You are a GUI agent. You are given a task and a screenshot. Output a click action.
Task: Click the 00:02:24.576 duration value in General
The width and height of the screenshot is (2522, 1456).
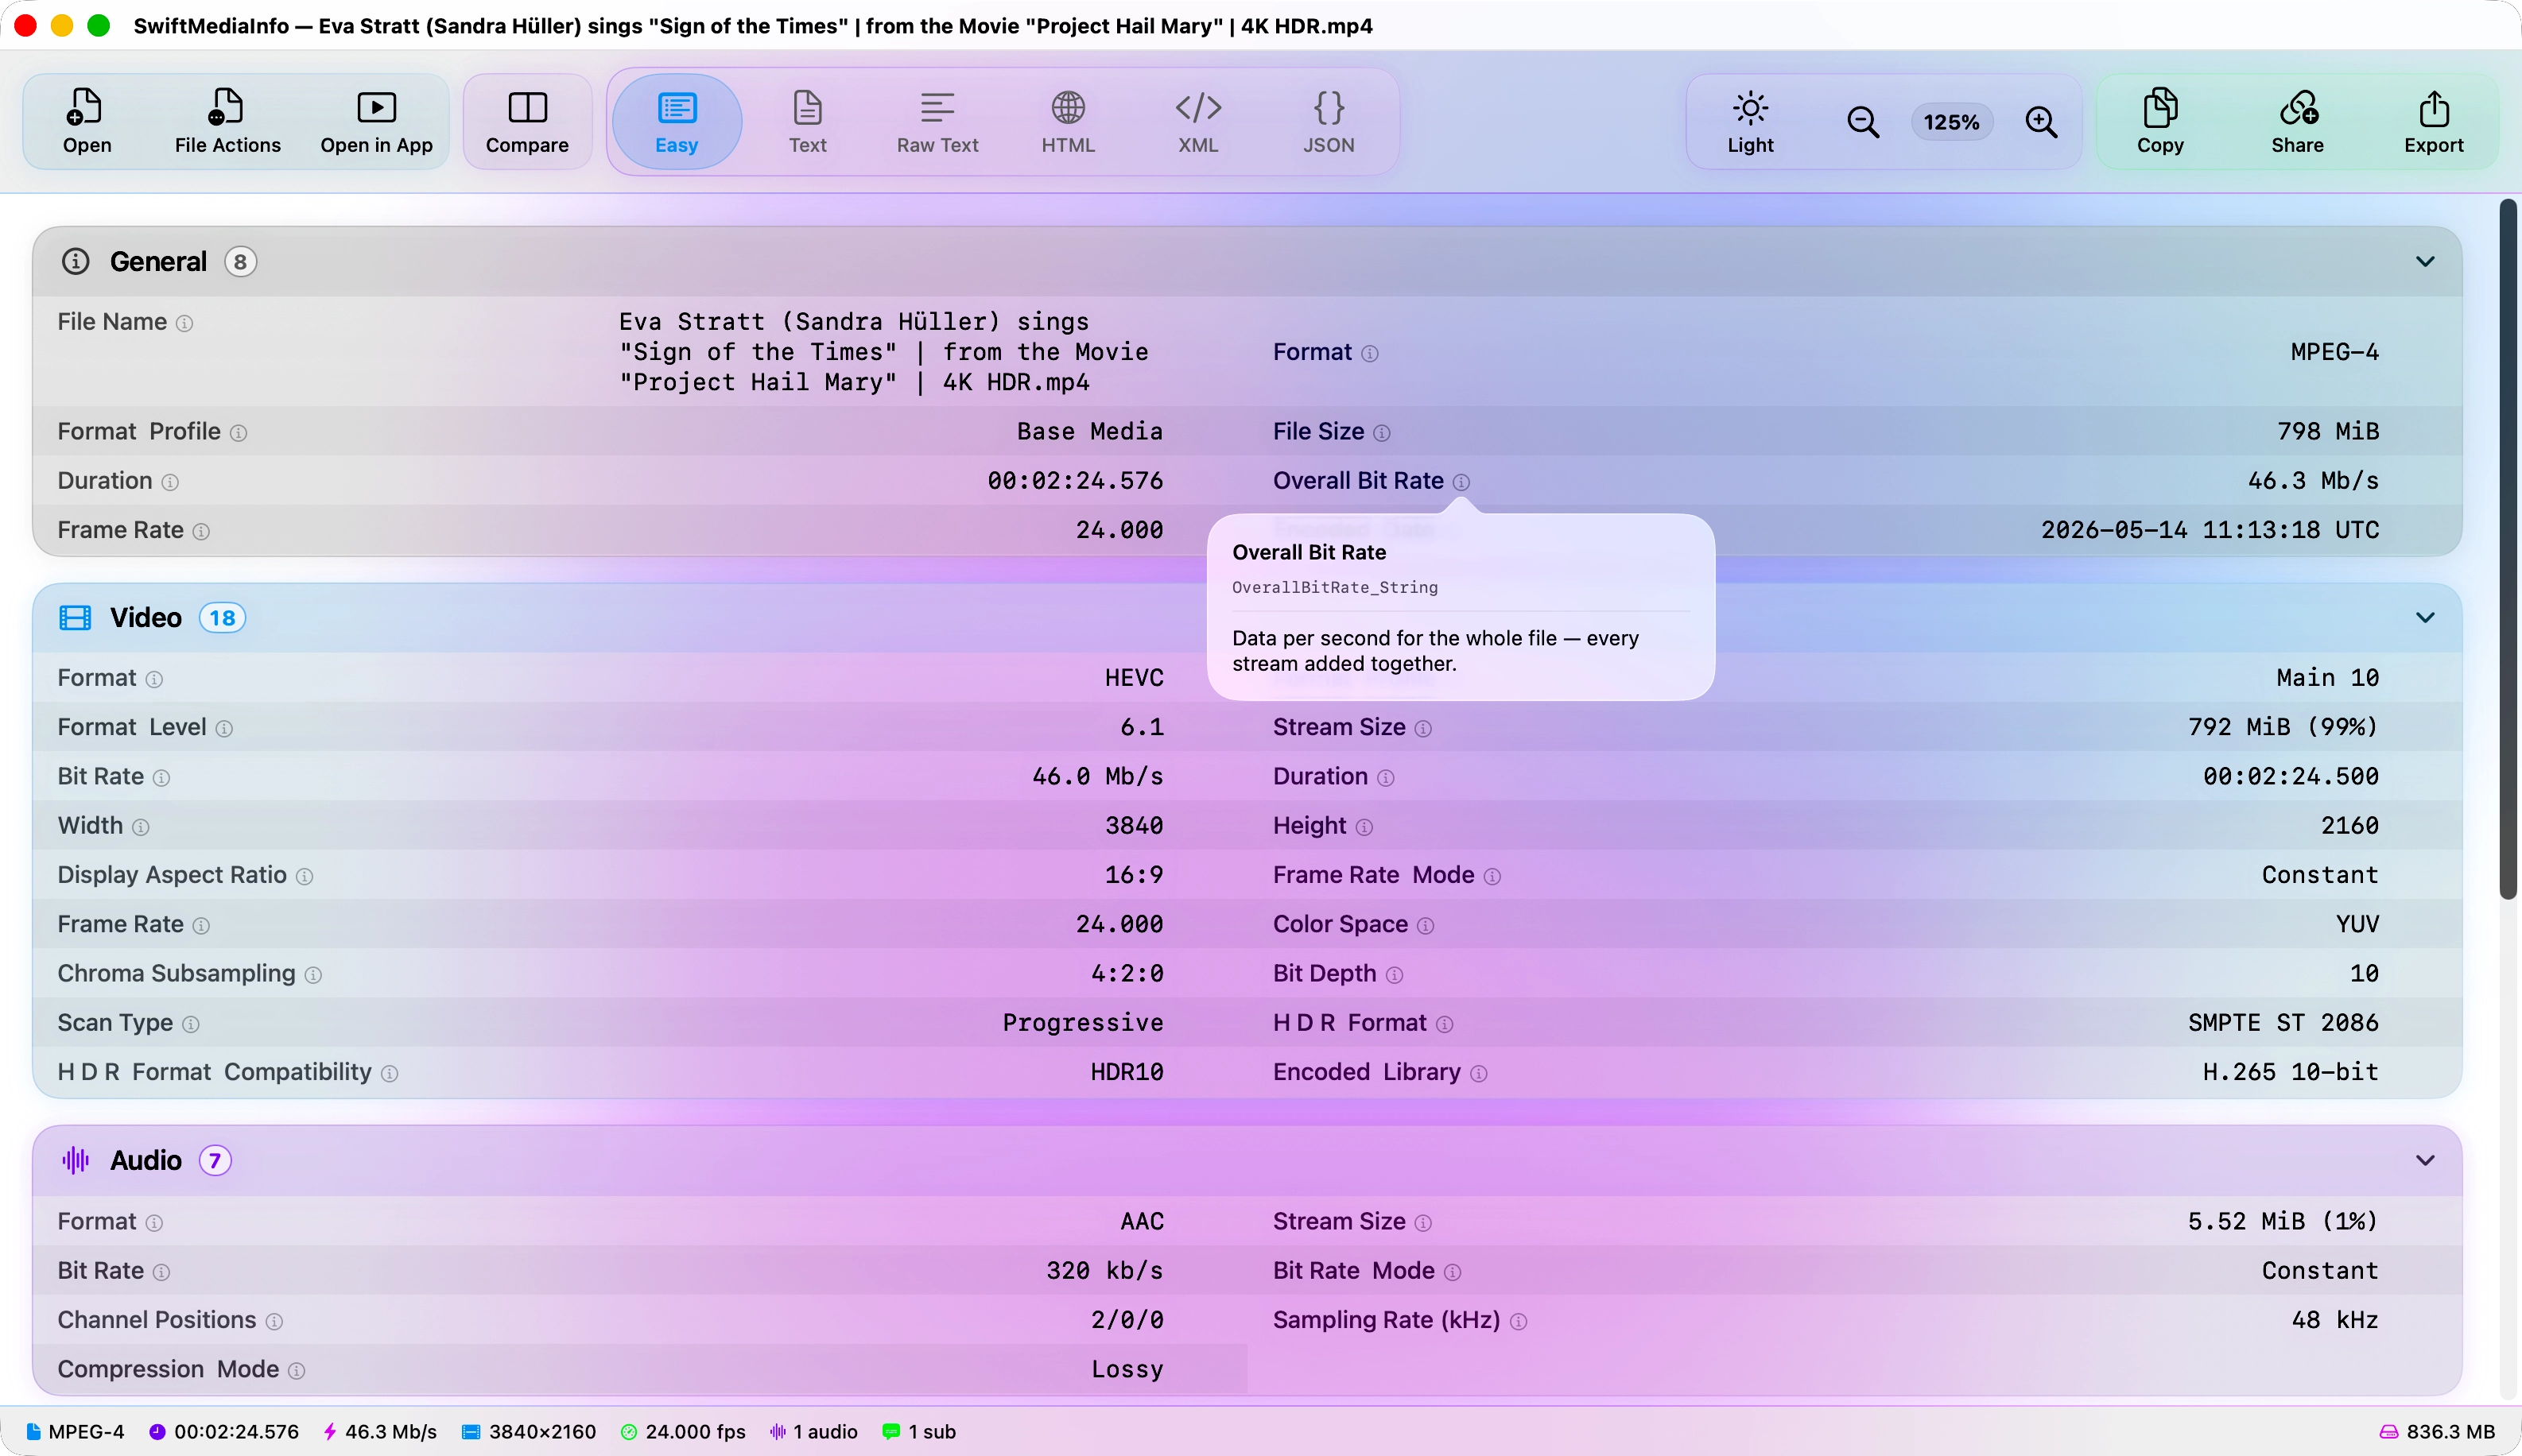coord(1074,480)
